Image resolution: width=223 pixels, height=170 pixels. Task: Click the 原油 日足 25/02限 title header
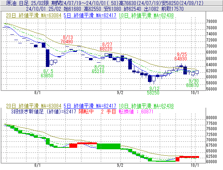click(x=28, y=3)
